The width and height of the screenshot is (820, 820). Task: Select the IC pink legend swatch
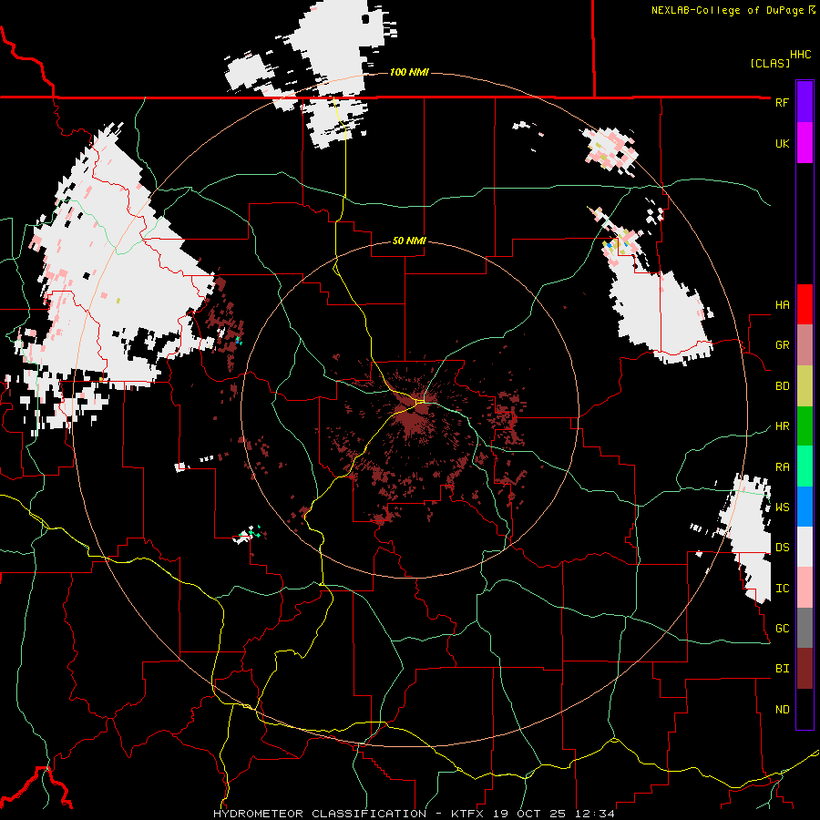805,588
